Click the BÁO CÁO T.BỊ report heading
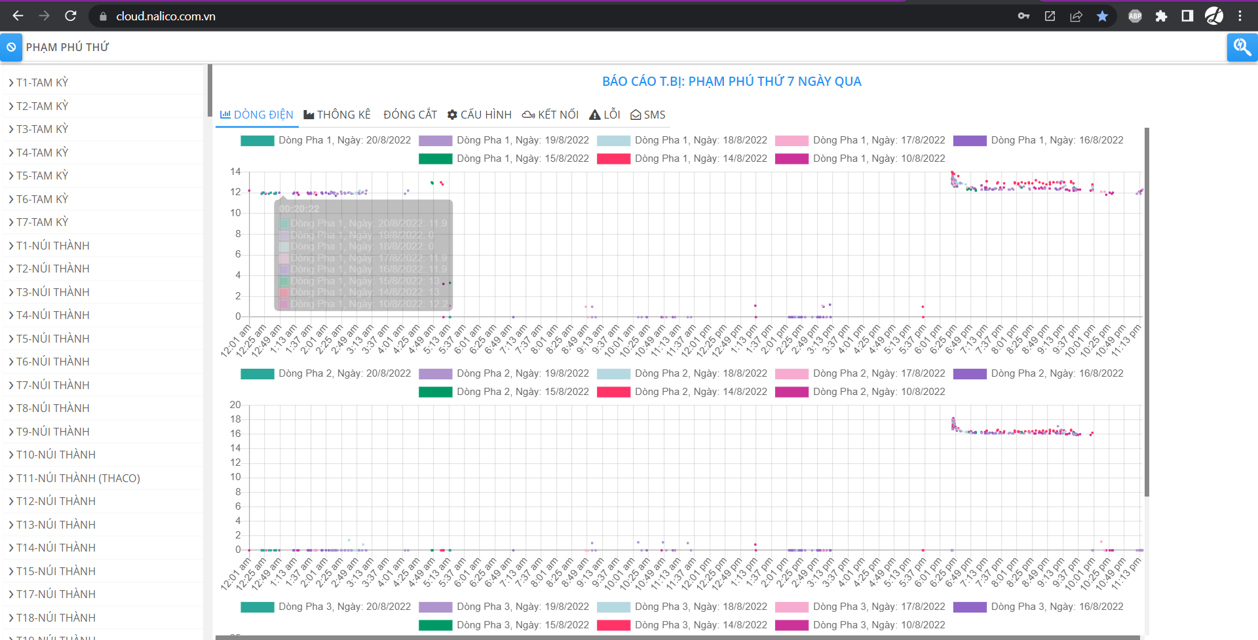The height and width of the screenshot is (640, 1258). pos(732,81)
